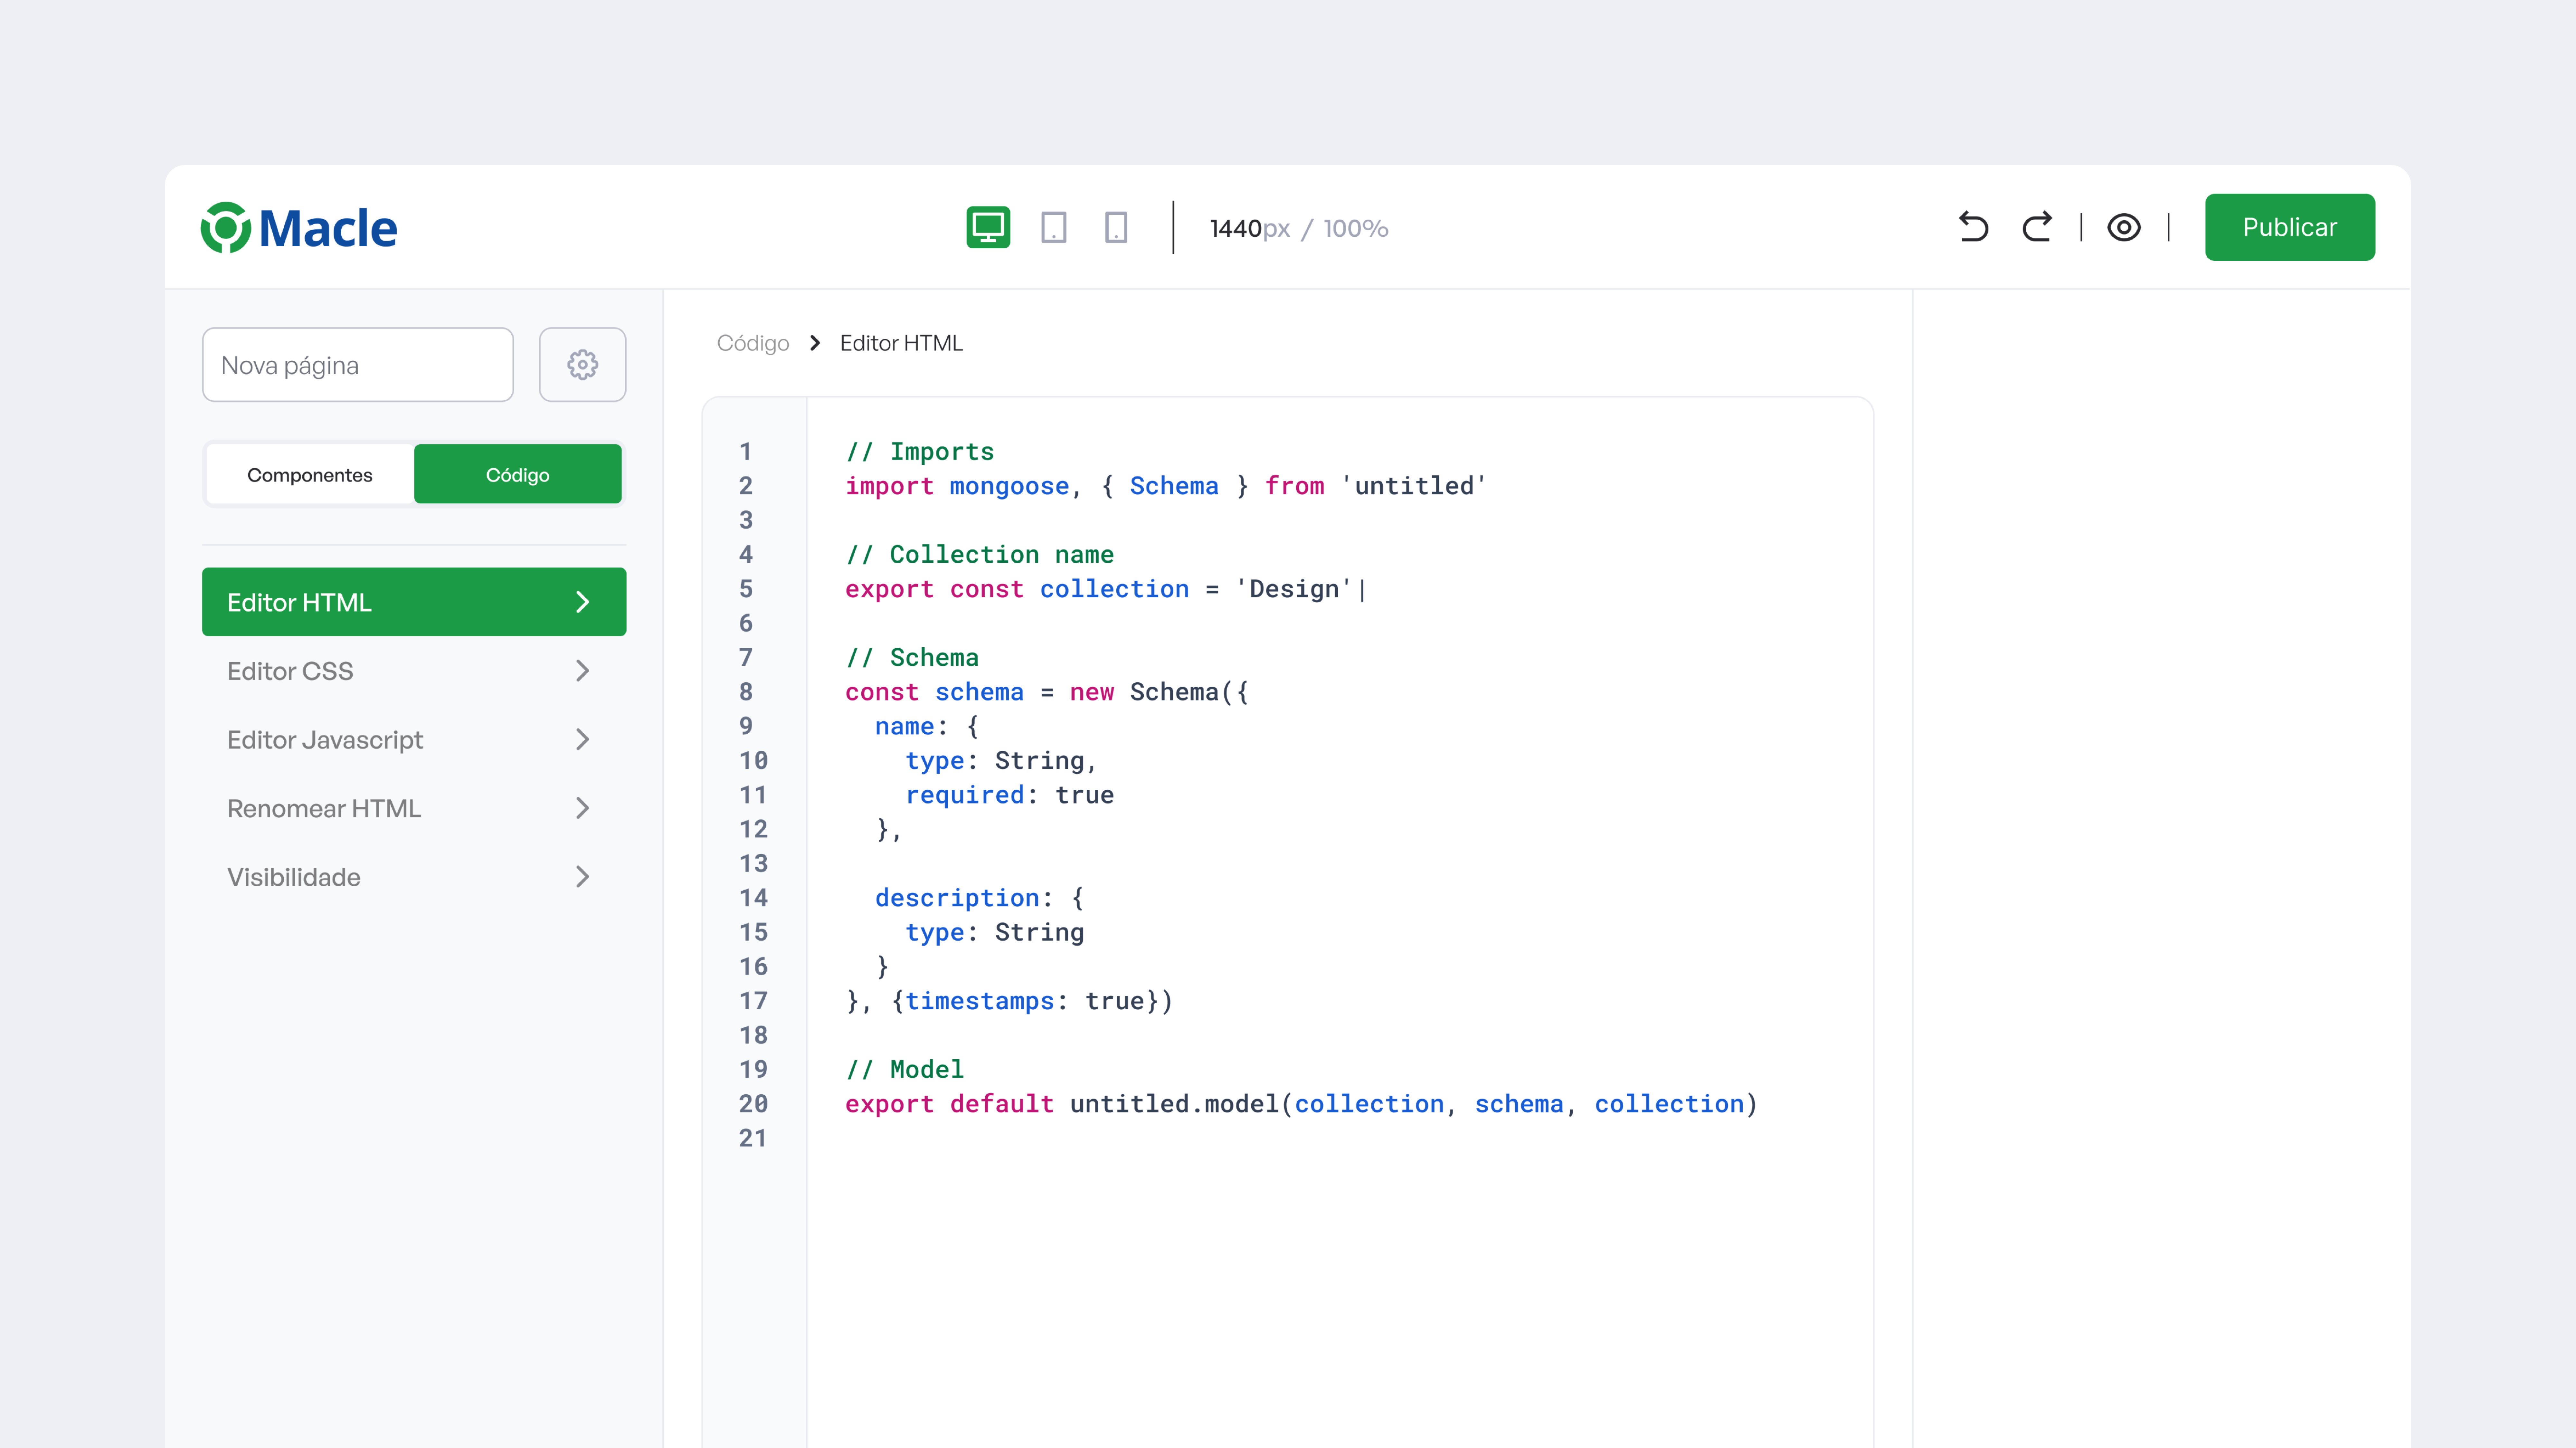Click the breadcrumb chevron separator
Image resolution: width=2576 pixels, height=1448 pixels.
click(x=815, y=343)
